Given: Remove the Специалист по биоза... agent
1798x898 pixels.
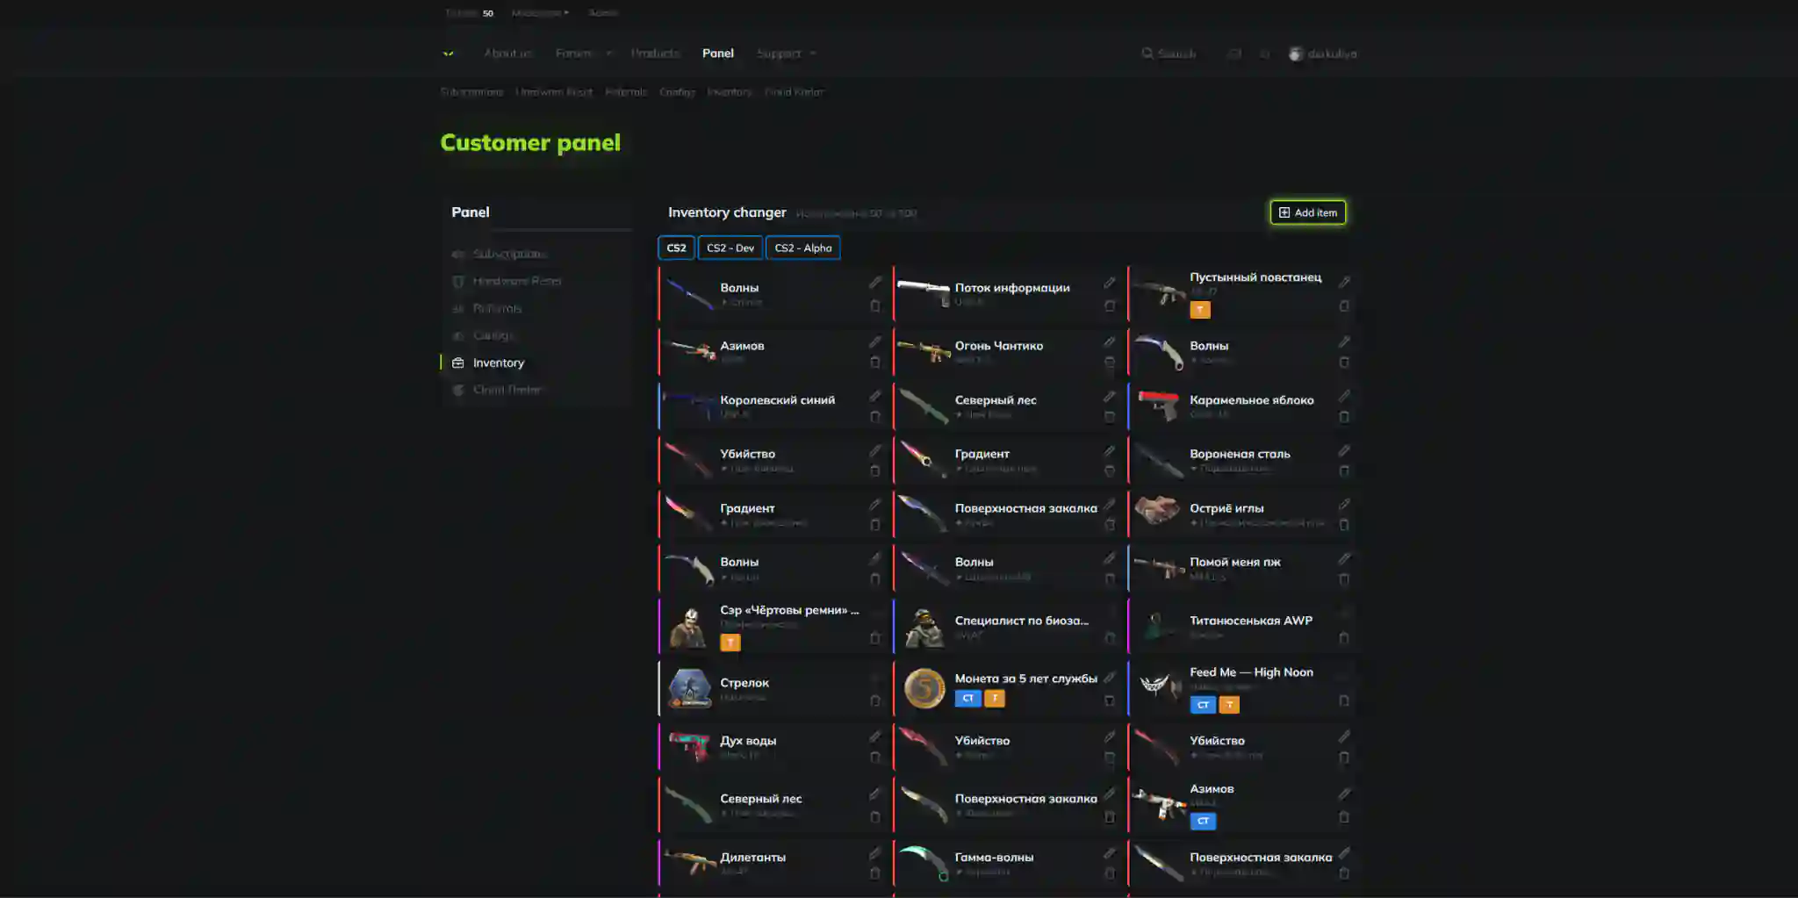Looking at the screenshot, I should coord(1110,638).
